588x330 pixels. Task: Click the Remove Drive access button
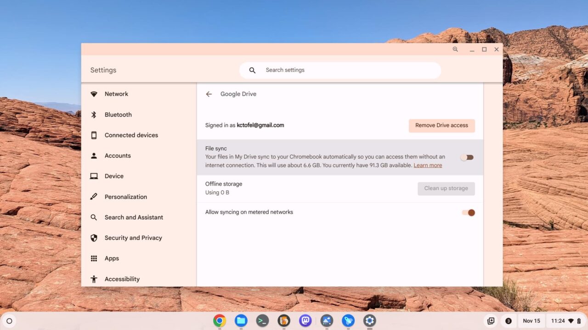(441, 126)
